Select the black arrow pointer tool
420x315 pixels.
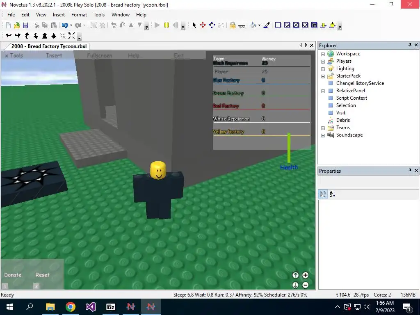point(194,25)
